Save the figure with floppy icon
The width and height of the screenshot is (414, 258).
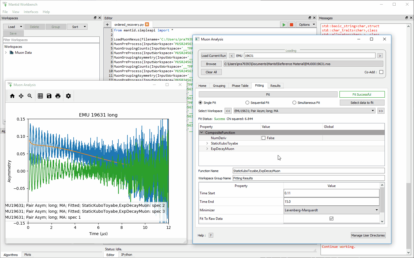[49, 96]
